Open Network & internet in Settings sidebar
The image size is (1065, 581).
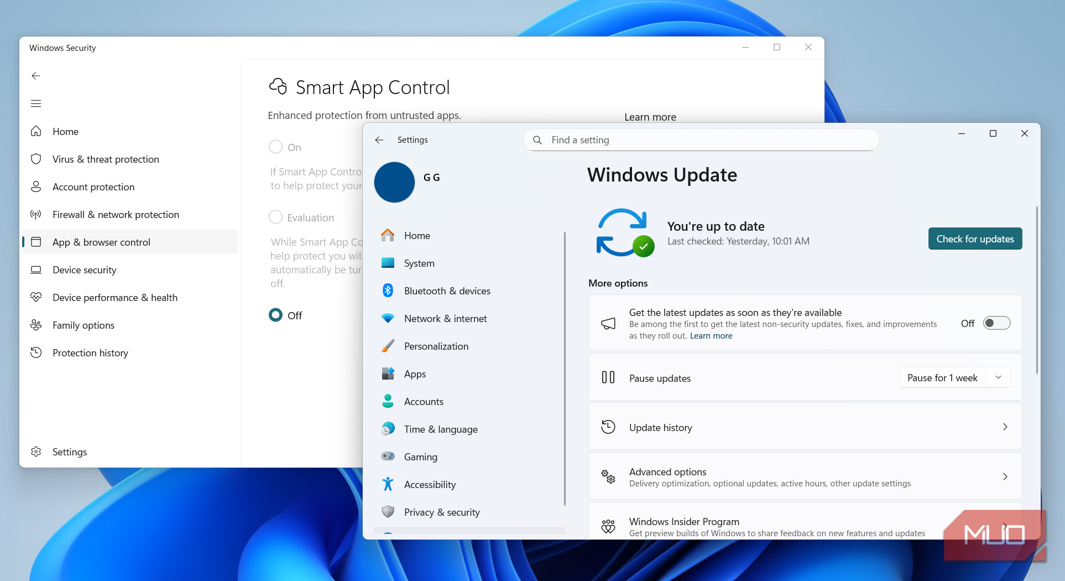pyautogui.click(x=445, y=319)
